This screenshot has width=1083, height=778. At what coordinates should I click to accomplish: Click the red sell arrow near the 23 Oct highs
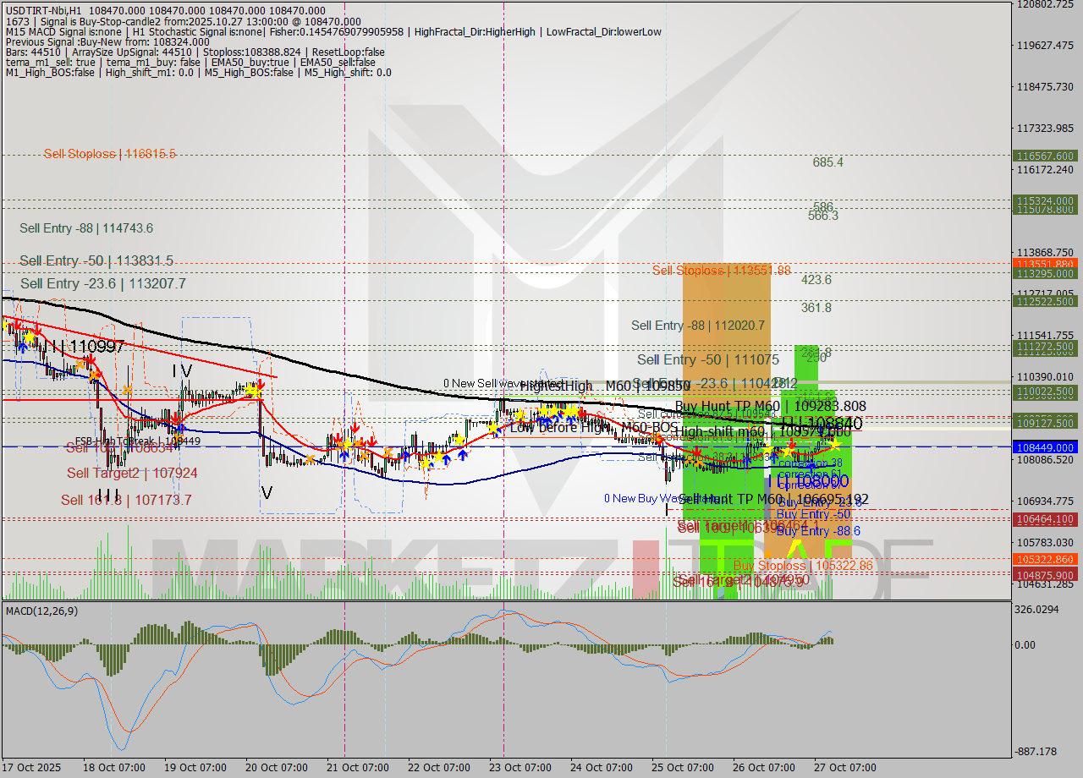[x=582, y=414]
